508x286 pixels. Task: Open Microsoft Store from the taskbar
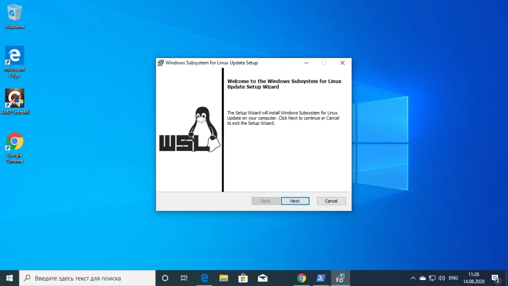243,278
